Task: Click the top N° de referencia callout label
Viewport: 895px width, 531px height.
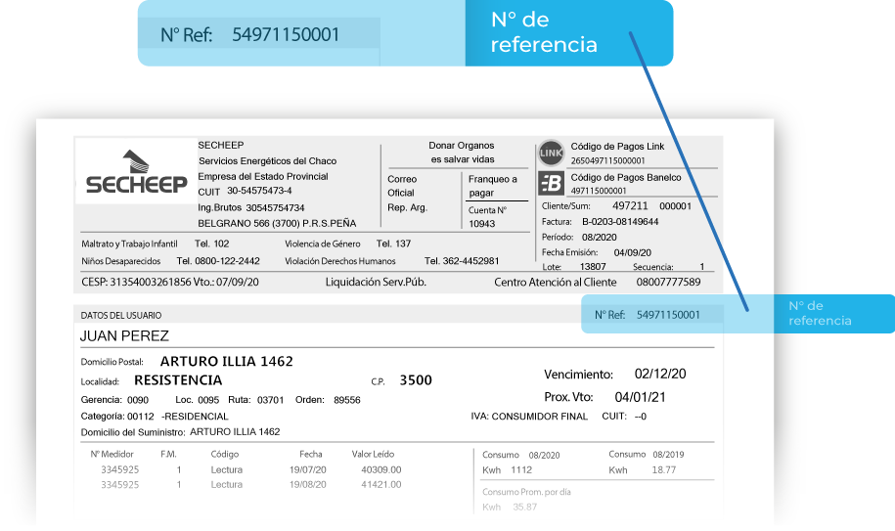Action: click(x=544, y=32)
